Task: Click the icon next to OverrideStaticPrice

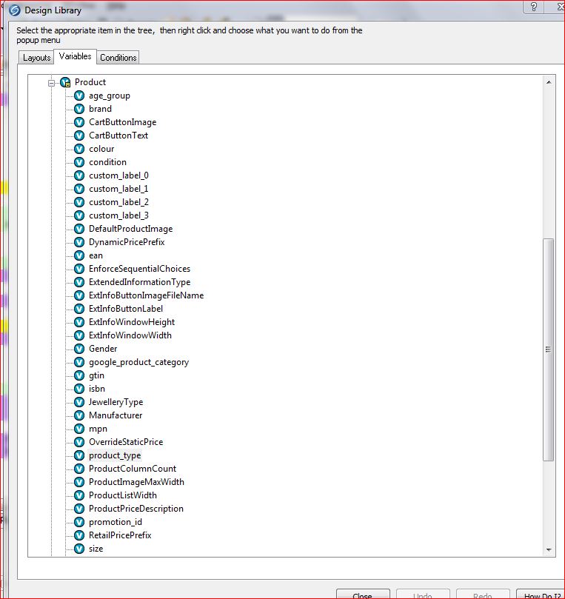Action: pos(79,442)
